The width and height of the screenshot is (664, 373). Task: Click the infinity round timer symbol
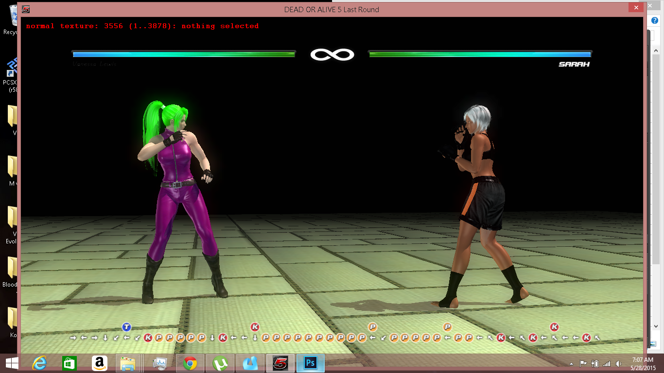[x=332, y=54]
